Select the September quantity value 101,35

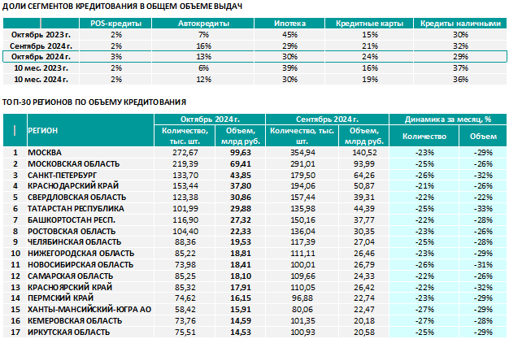(x=302, y=321)
